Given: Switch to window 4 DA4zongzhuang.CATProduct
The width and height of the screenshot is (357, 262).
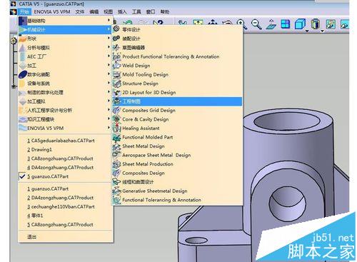Looking at the screenshot, I should tap(65, 167).
